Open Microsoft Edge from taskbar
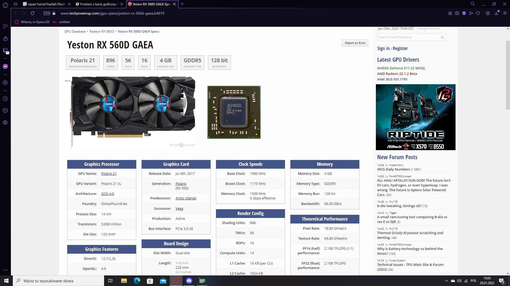Viewport: 510px width, 286px height. (137, 281)
